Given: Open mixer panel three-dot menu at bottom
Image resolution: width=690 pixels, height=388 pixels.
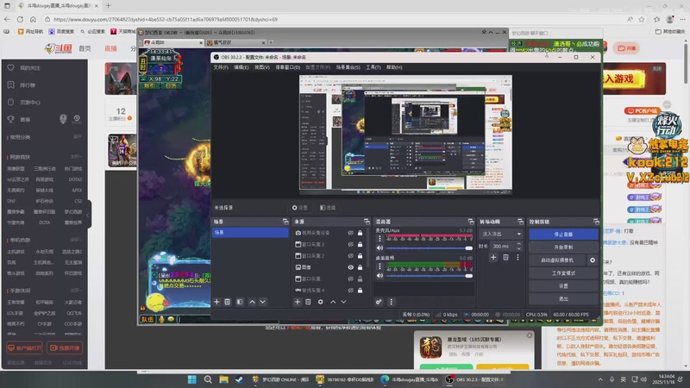Looking at the screenshot, I should point(392,302).
